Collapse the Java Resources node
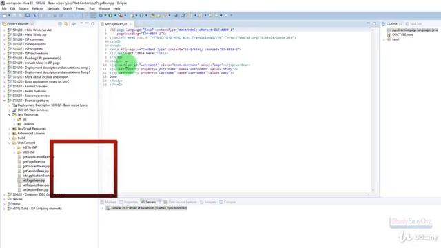 9,114
